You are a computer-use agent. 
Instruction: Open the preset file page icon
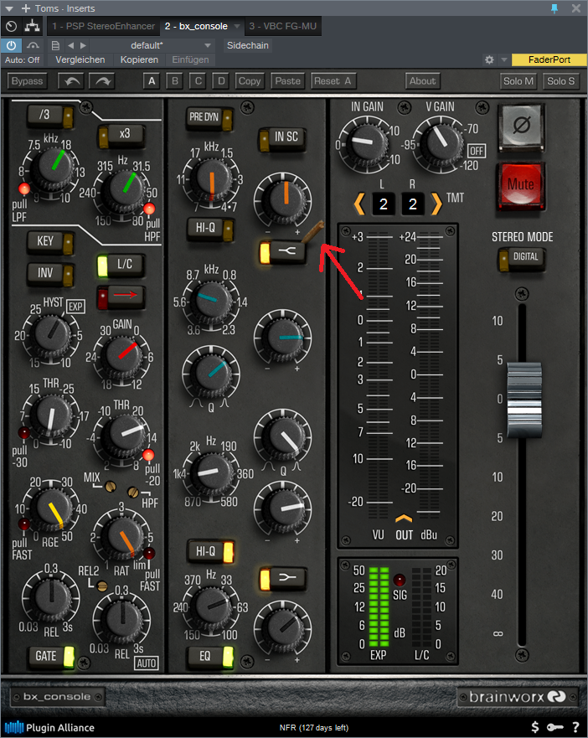55,46
